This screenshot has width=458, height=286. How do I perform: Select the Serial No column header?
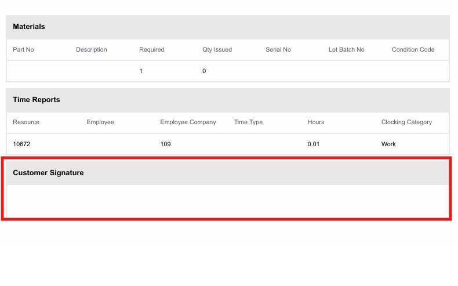tap(278, 50)
